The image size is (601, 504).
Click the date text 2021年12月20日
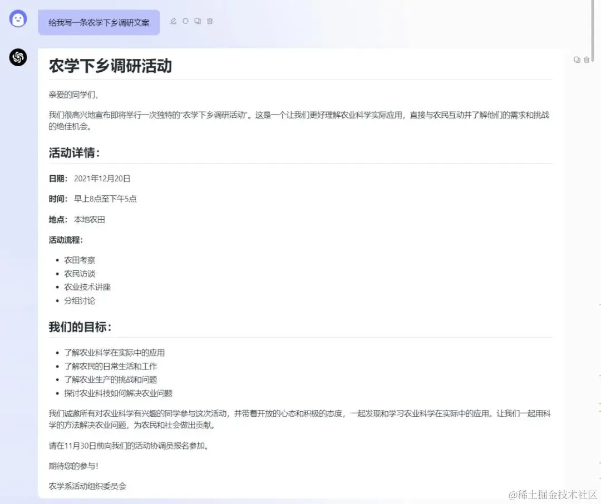point(104,179)
